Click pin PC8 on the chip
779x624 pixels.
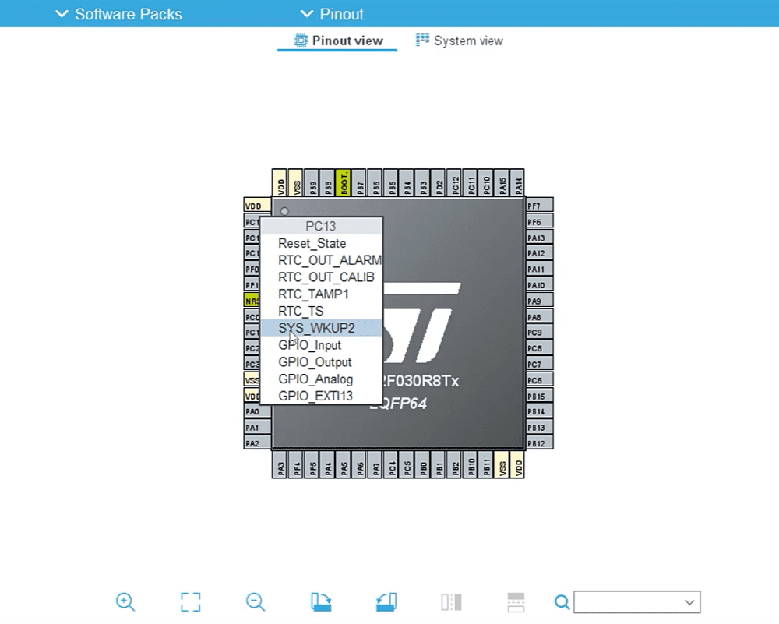(x=540, y=347)
